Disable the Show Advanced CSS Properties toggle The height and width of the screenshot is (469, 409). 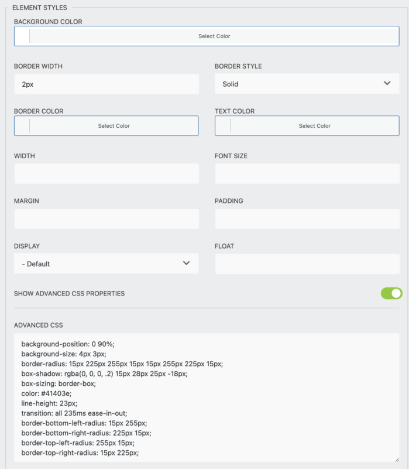tap(391, 293)
